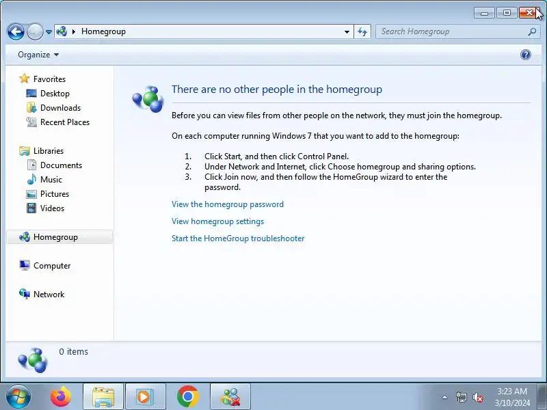The image size is (547, 410).
Task: Click the muted volume tray icon
Action: [477, 397]
